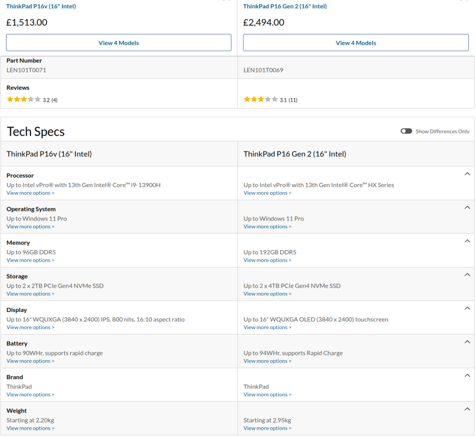This screenshot has width=476, height=438.
Task: View more Processor options for P16 Gen 2
Action: click(267, 193)
